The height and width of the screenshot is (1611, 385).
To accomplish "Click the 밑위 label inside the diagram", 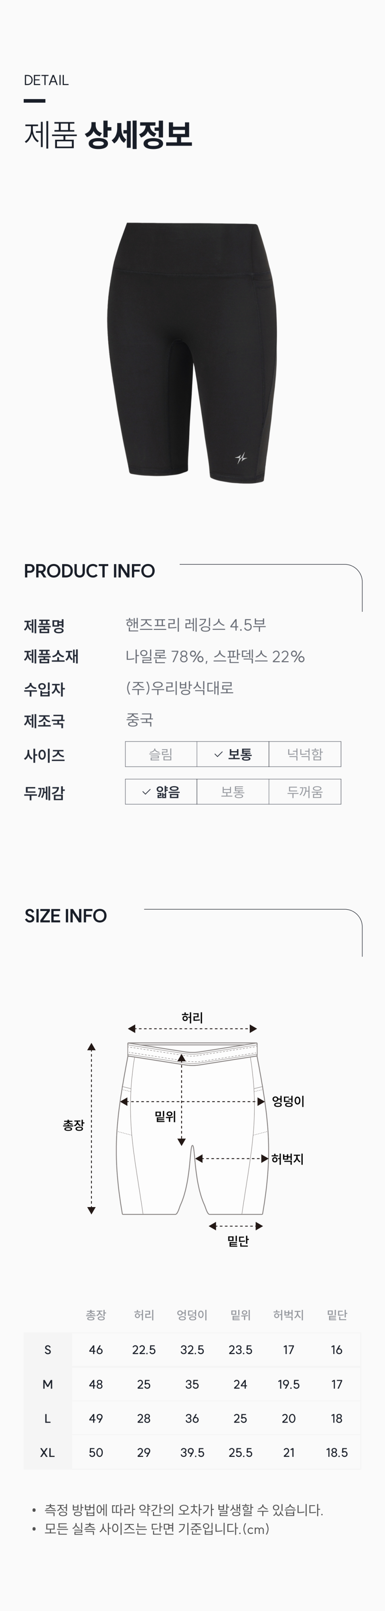I will [166, 1116].
